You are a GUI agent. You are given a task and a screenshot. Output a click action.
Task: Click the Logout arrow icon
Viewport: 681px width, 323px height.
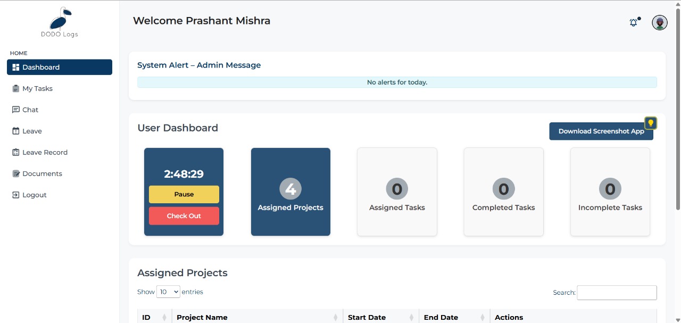15,195
